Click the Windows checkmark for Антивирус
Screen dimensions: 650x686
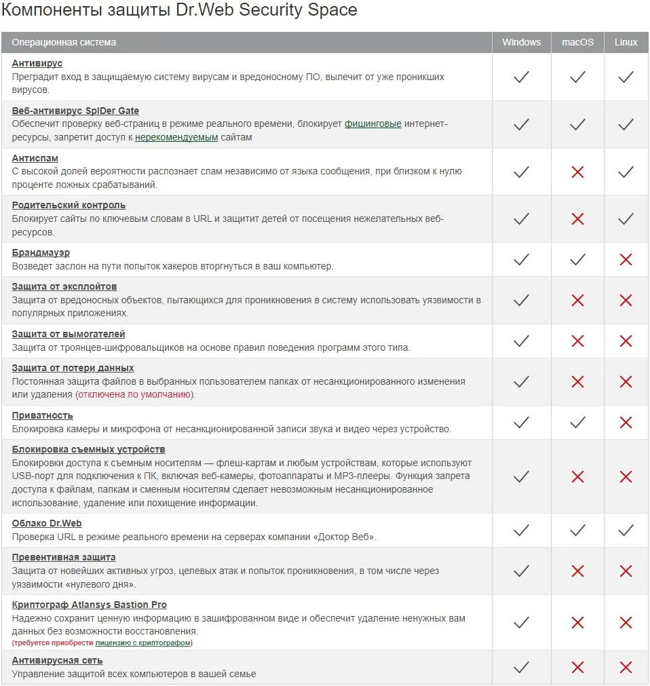click(521, 77)
